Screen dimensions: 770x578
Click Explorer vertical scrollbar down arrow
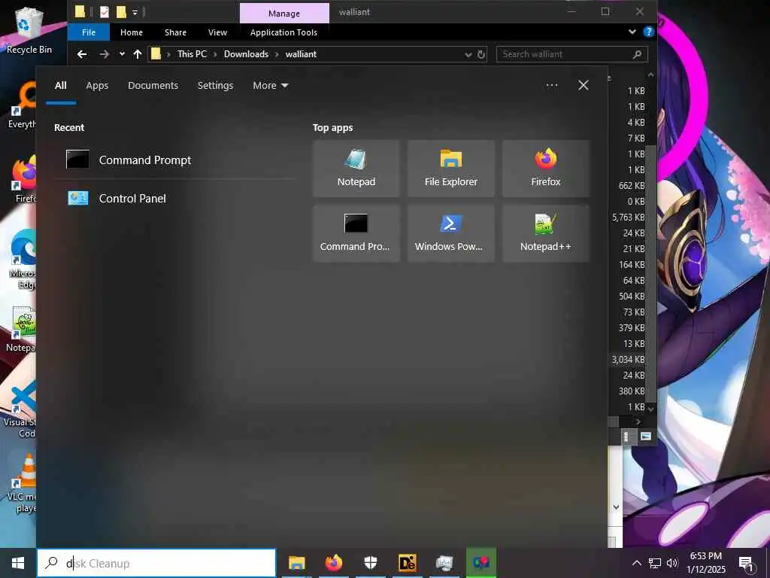pos(651,409)
